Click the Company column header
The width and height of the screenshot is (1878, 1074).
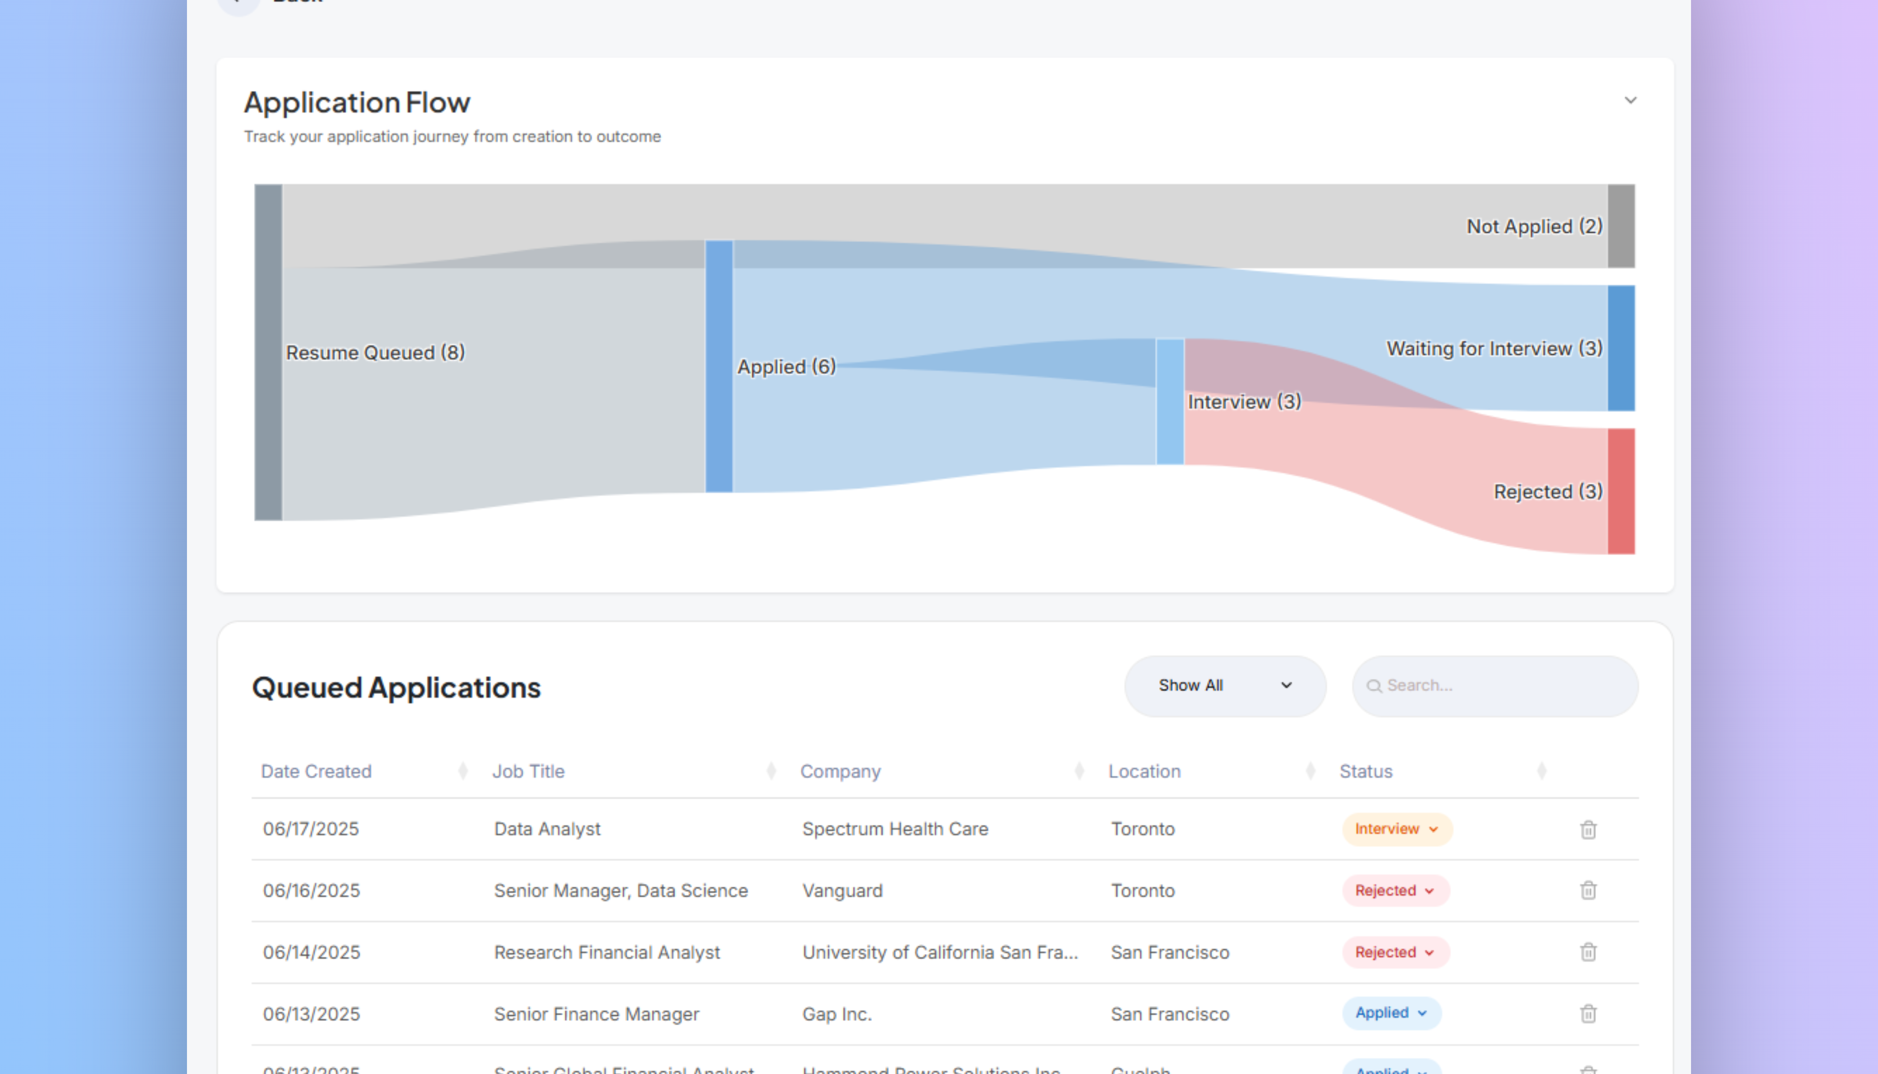[840, 771]
